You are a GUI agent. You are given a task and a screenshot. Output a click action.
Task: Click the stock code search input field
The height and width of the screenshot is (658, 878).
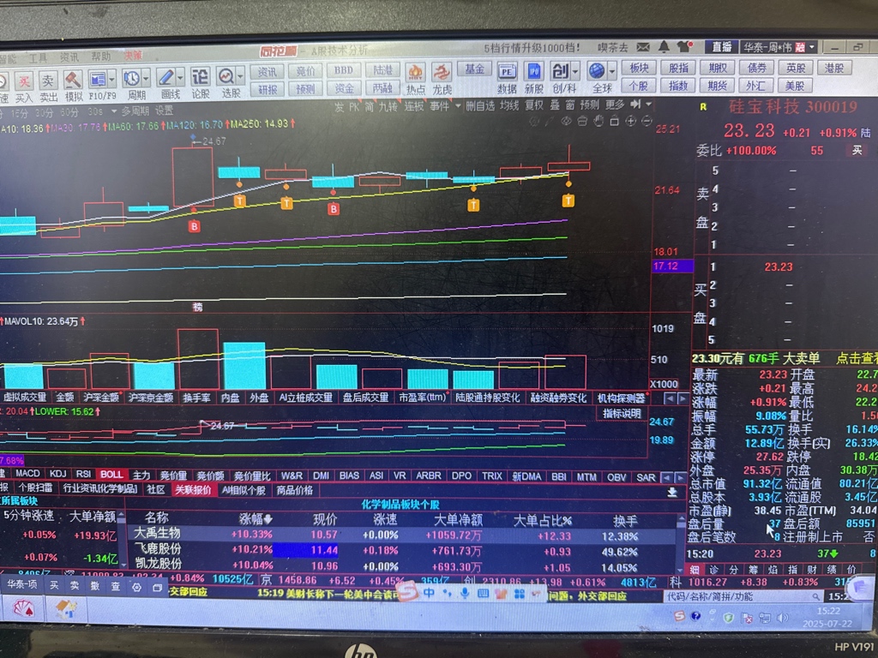tap(743, 596)
